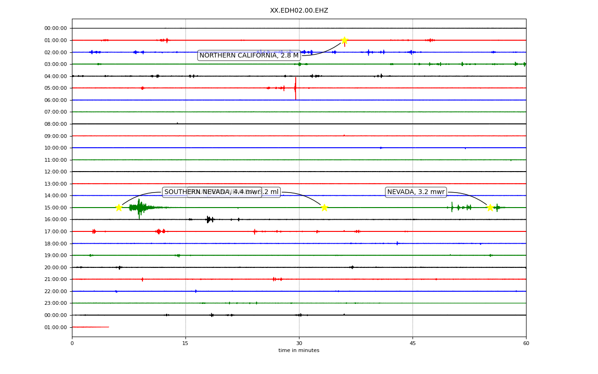Click the final 01:00:00 label at bottom

point(56,327)
